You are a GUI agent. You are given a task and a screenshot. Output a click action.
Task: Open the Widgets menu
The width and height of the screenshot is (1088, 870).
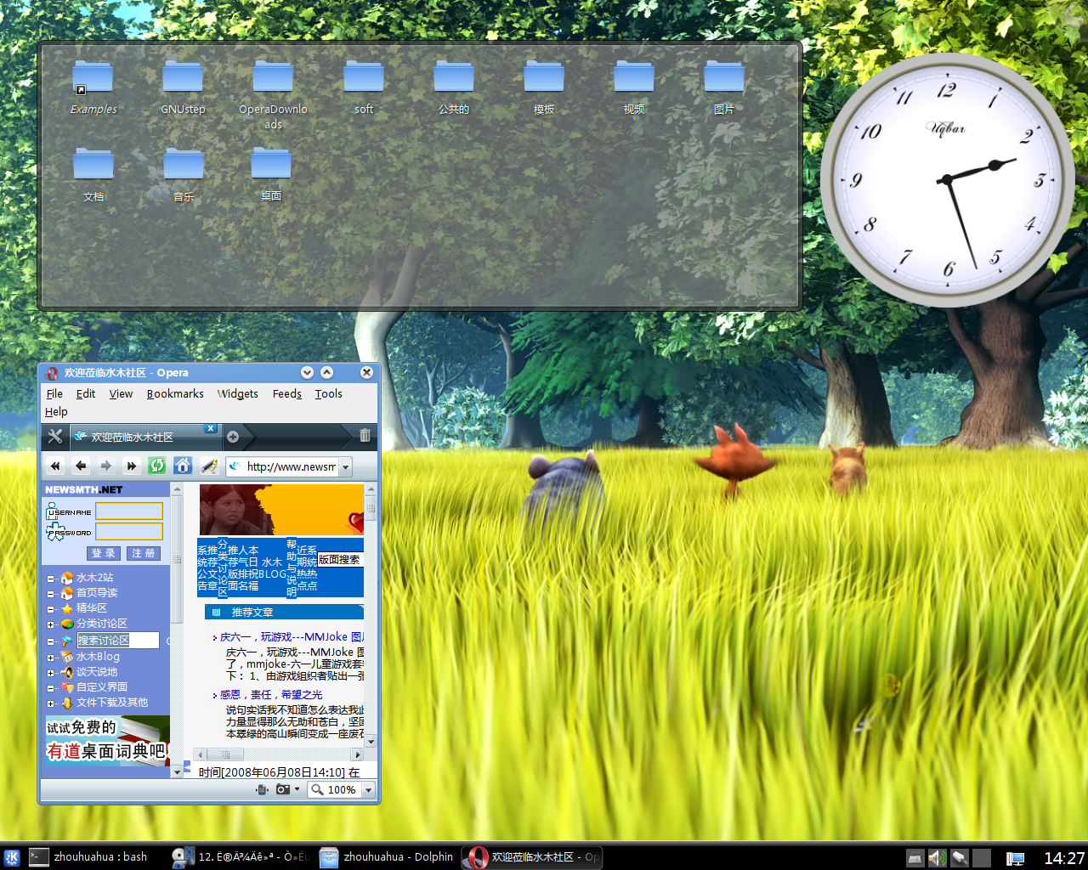click(x=238, y=393)
